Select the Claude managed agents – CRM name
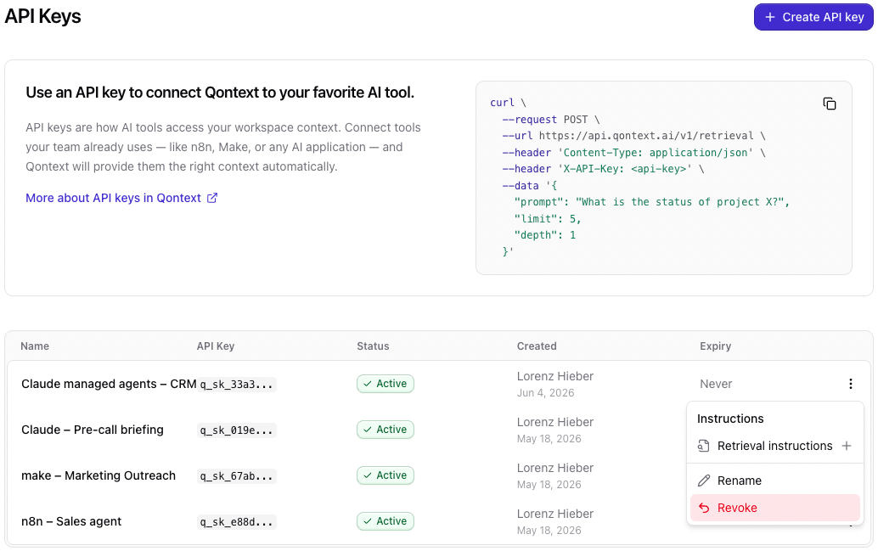The image size is (878, 551). coord(109,384)
